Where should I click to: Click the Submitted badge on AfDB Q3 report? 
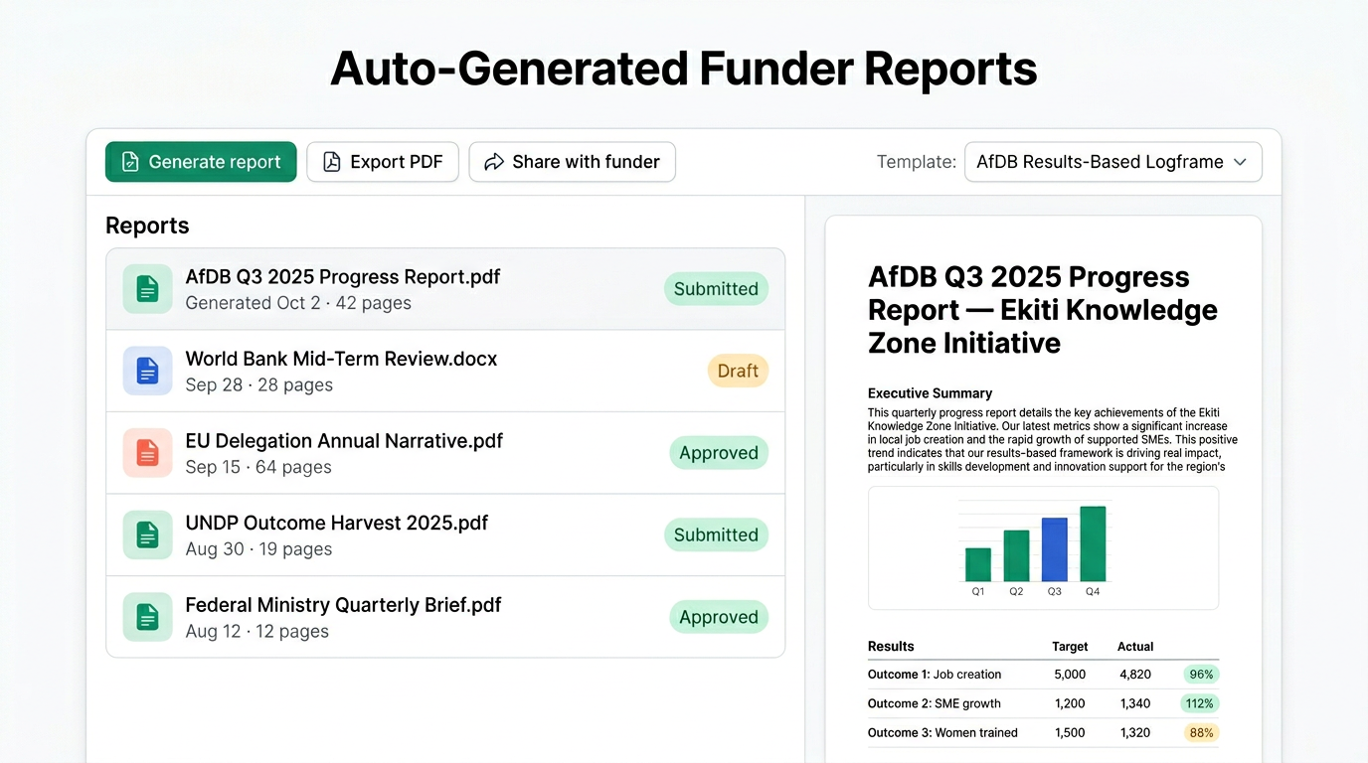(716, 289)
